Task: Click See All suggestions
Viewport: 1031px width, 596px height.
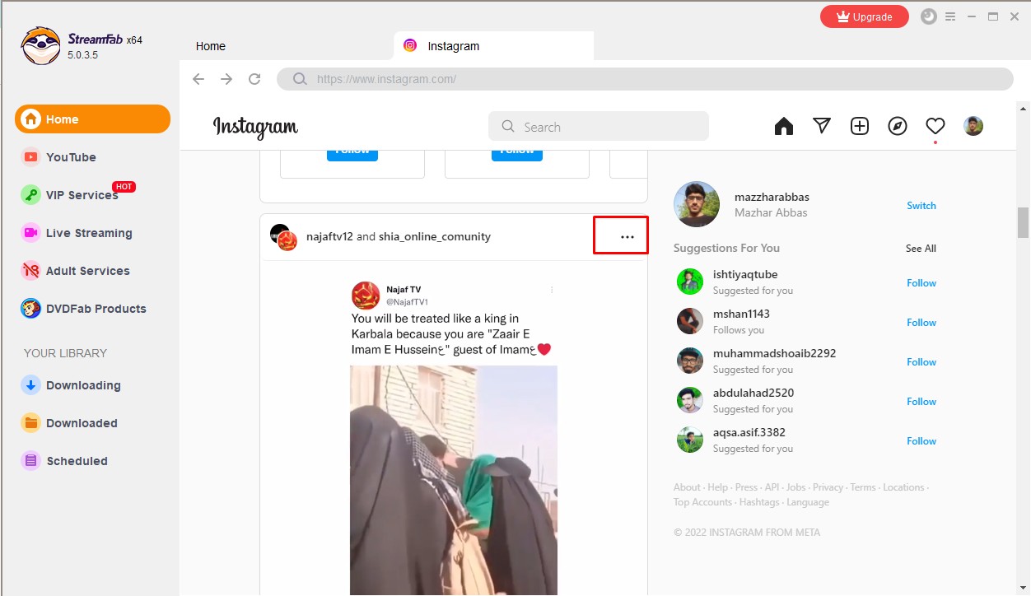Action: coord(921,249)
